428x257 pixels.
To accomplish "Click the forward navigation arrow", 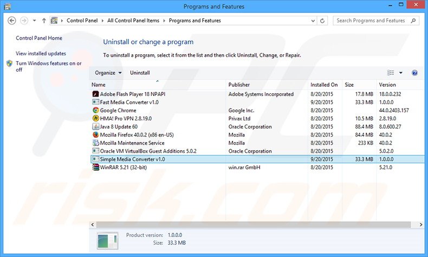I will [x=24, y=21].
